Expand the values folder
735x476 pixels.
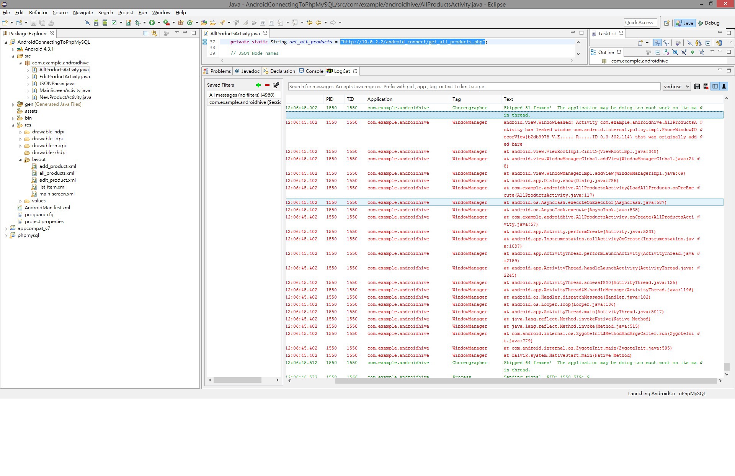click(20, 201)
